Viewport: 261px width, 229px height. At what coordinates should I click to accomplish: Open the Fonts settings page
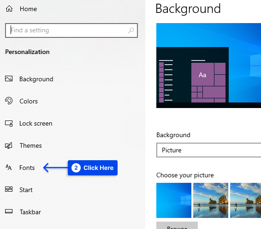click(27, 168)
